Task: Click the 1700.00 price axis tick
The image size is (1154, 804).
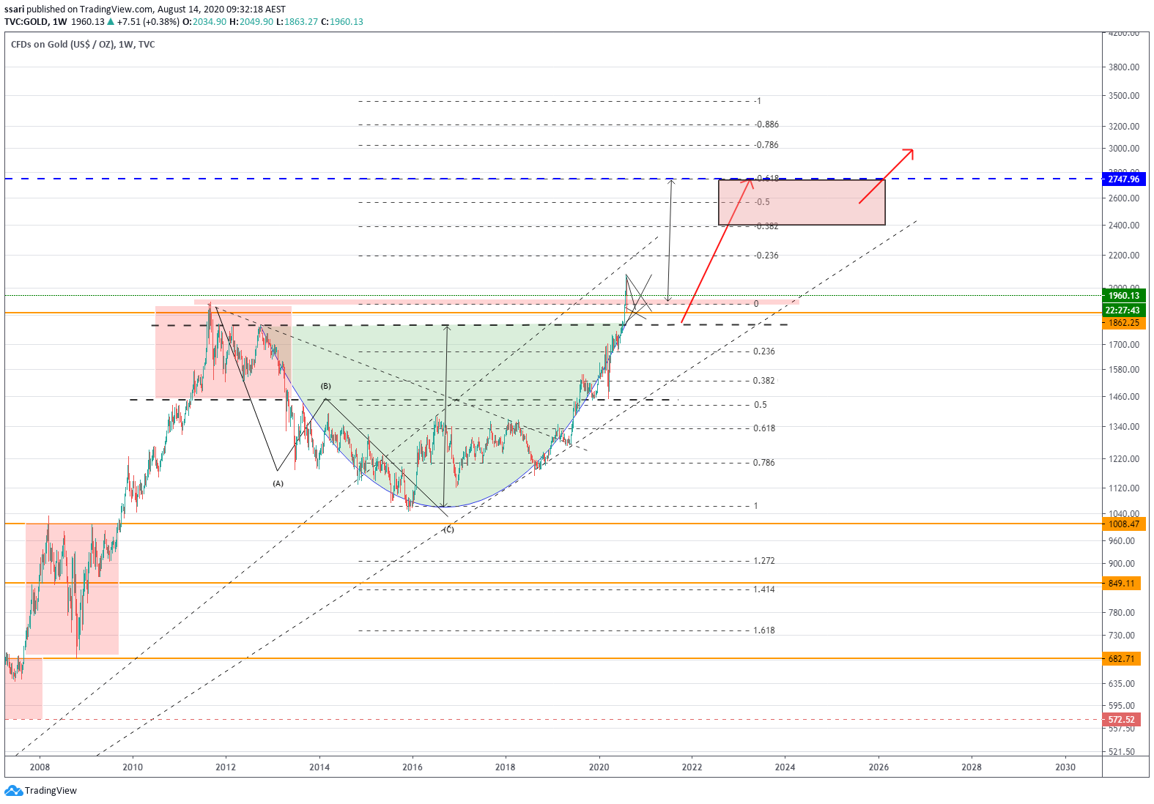Action: click(1124, 345)
